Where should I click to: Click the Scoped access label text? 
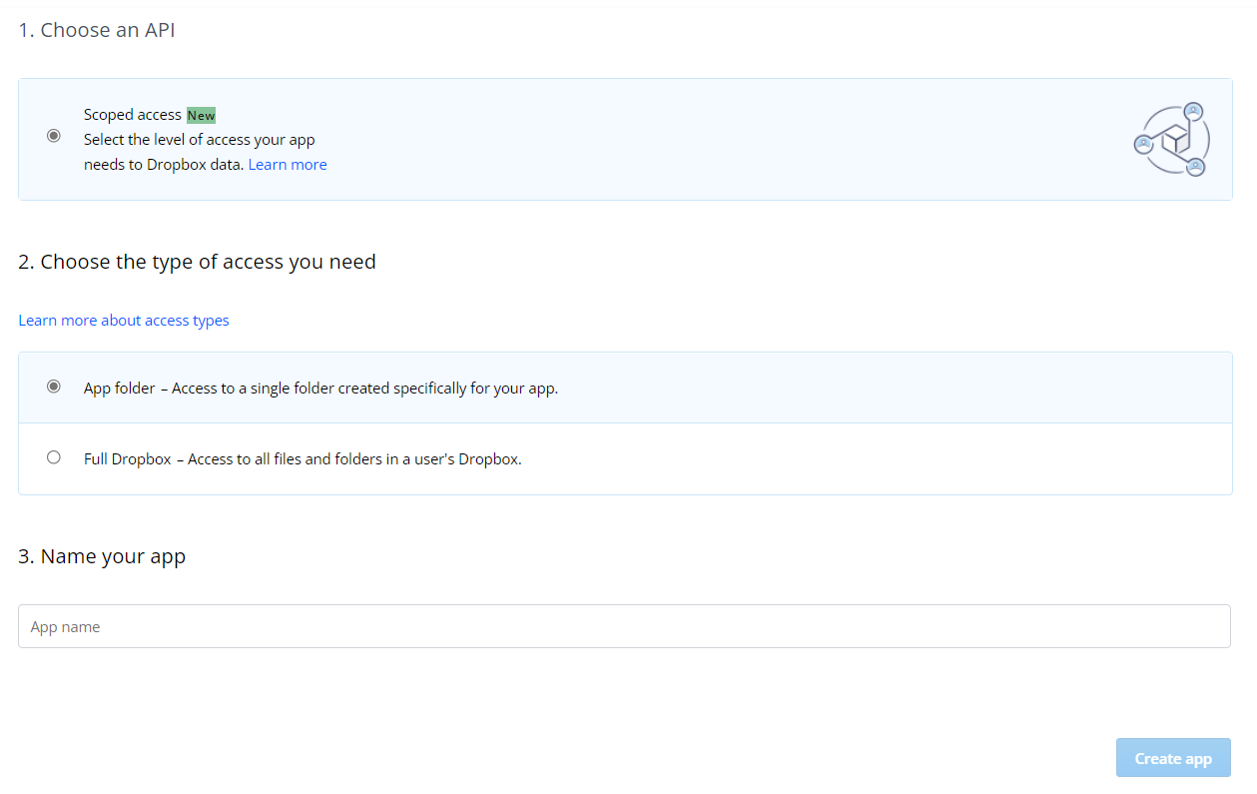pos(133,115)
